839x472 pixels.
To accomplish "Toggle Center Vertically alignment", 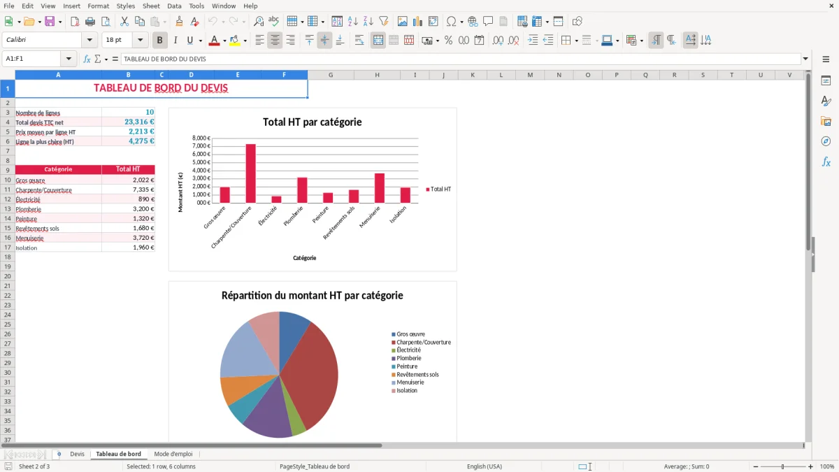I will (324, 41).
